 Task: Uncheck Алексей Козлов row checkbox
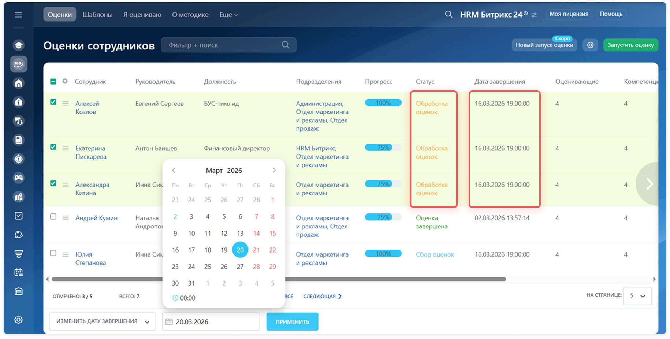click(53, 102)
